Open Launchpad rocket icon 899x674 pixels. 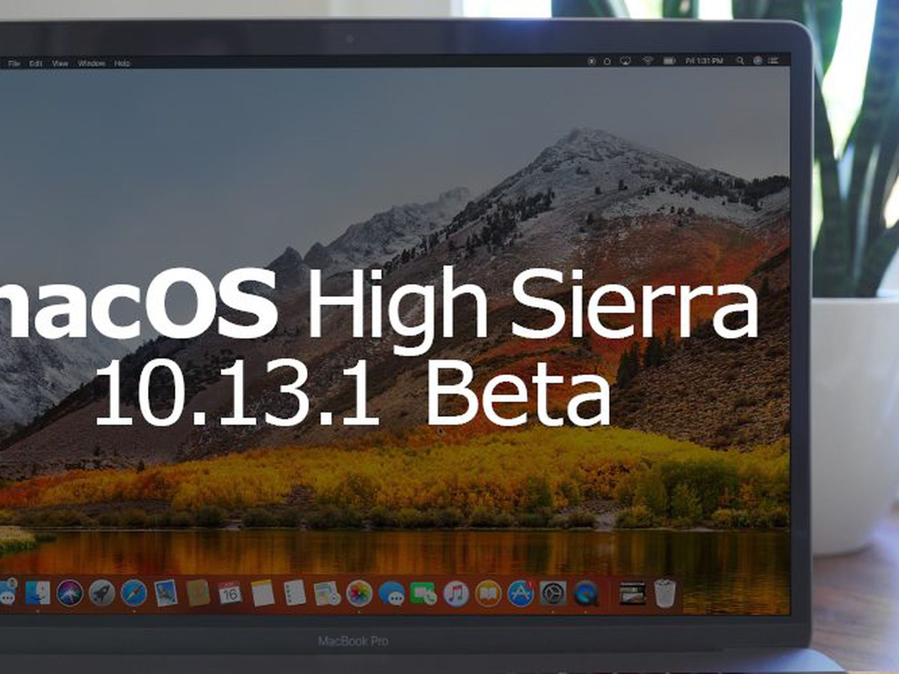[102, 593]
